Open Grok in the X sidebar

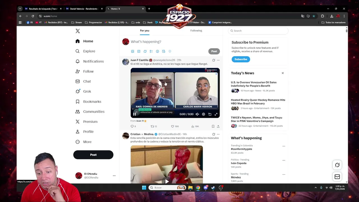pyautogui.click(x=83, y=91)
